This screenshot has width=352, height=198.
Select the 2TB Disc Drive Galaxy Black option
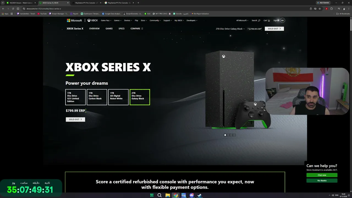[140, 97]
